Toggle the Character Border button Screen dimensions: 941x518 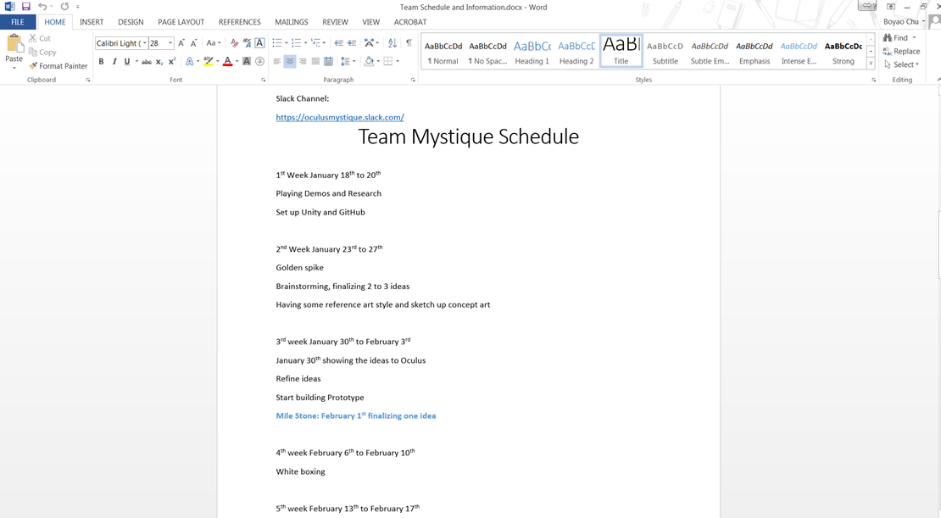260,43
